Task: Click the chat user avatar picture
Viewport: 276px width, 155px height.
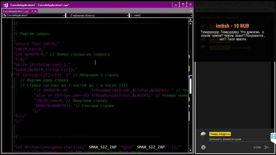Action: [x=203, y=134]
